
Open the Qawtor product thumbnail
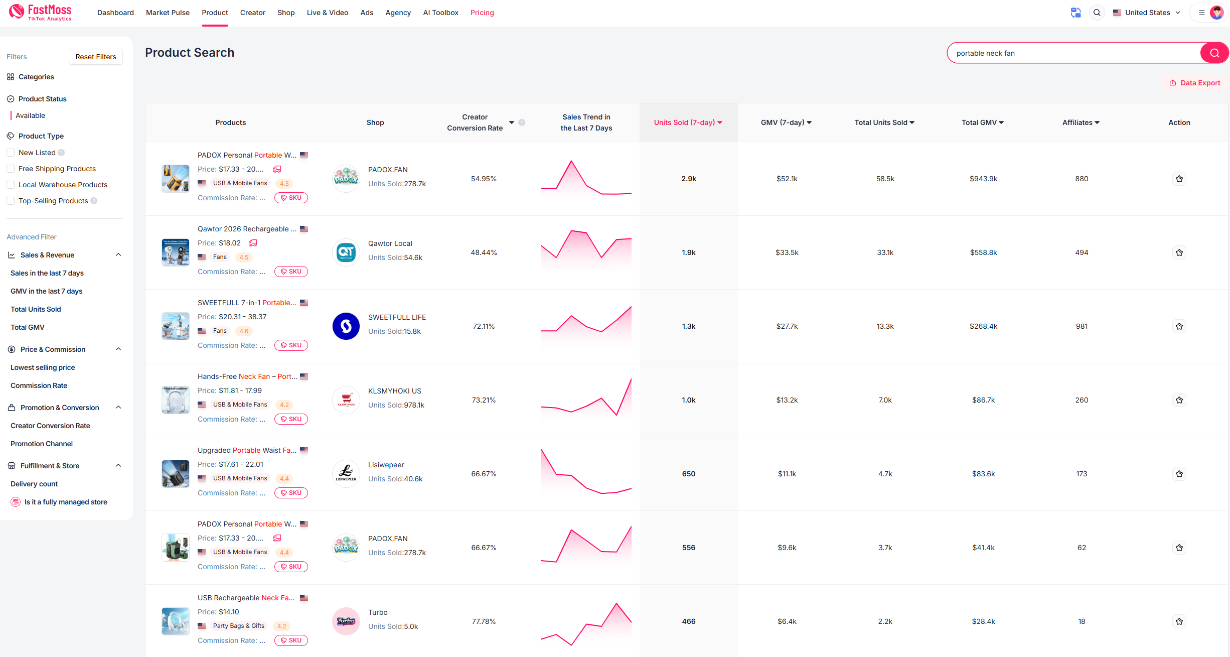click(176, 252)
